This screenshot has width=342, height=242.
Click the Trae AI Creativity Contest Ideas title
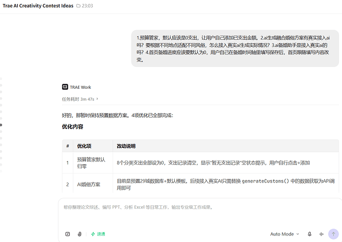(x=38, y=6)
